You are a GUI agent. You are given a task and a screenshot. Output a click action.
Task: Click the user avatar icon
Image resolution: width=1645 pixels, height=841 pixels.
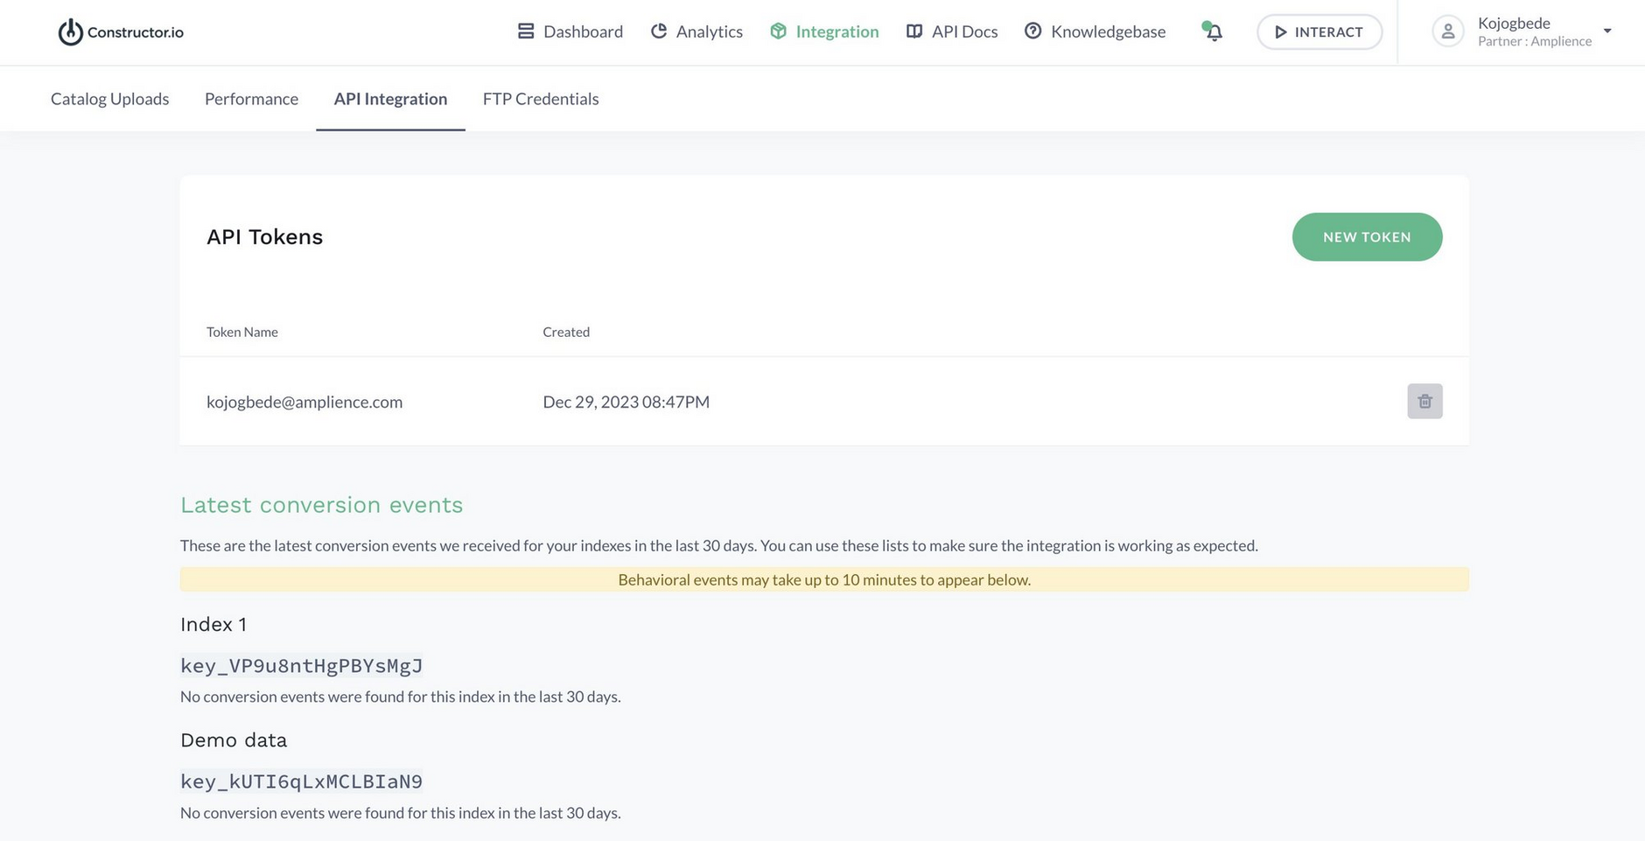(1448, 32)
